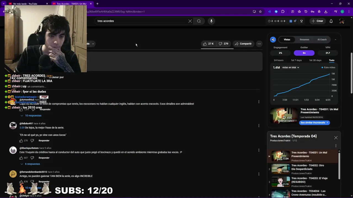Open the Chrome extensions puzzle icon
353x198 pixels.
pos(283,12)
